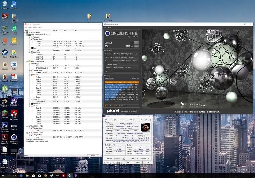Collapse the AMD Ryzen 7 1800X node
Viewport: 255px width, 178px height.
[x=27, y=61]
